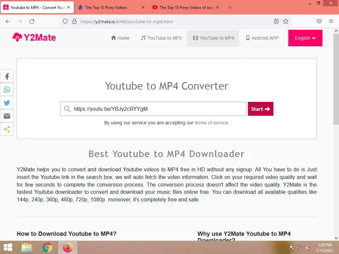Viewport: 339px width, 254px height.
Task: Close 'The Top 10 Pony Videos' tab
Action: coord(143,7)
